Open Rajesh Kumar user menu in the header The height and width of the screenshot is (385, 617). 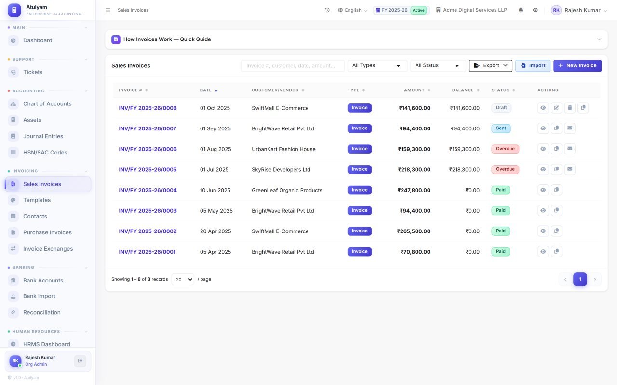[579, 10]
